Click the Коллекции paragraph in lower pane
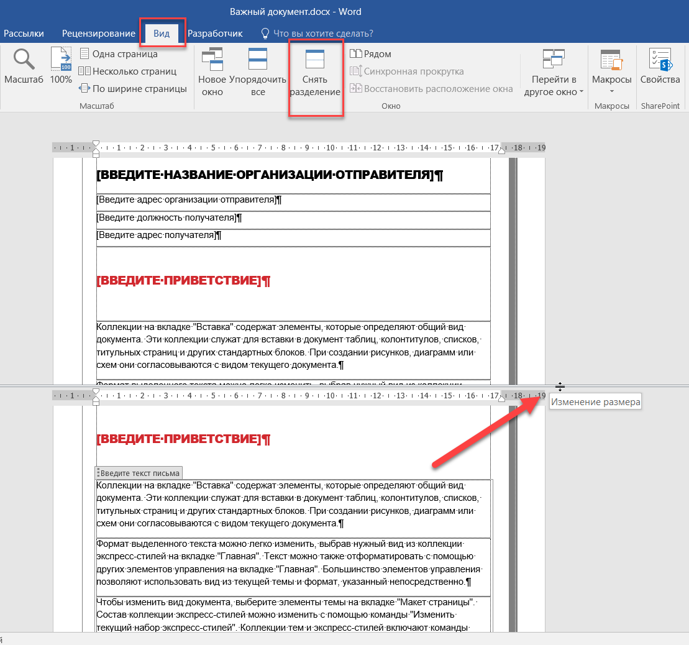 pos(289,505)
